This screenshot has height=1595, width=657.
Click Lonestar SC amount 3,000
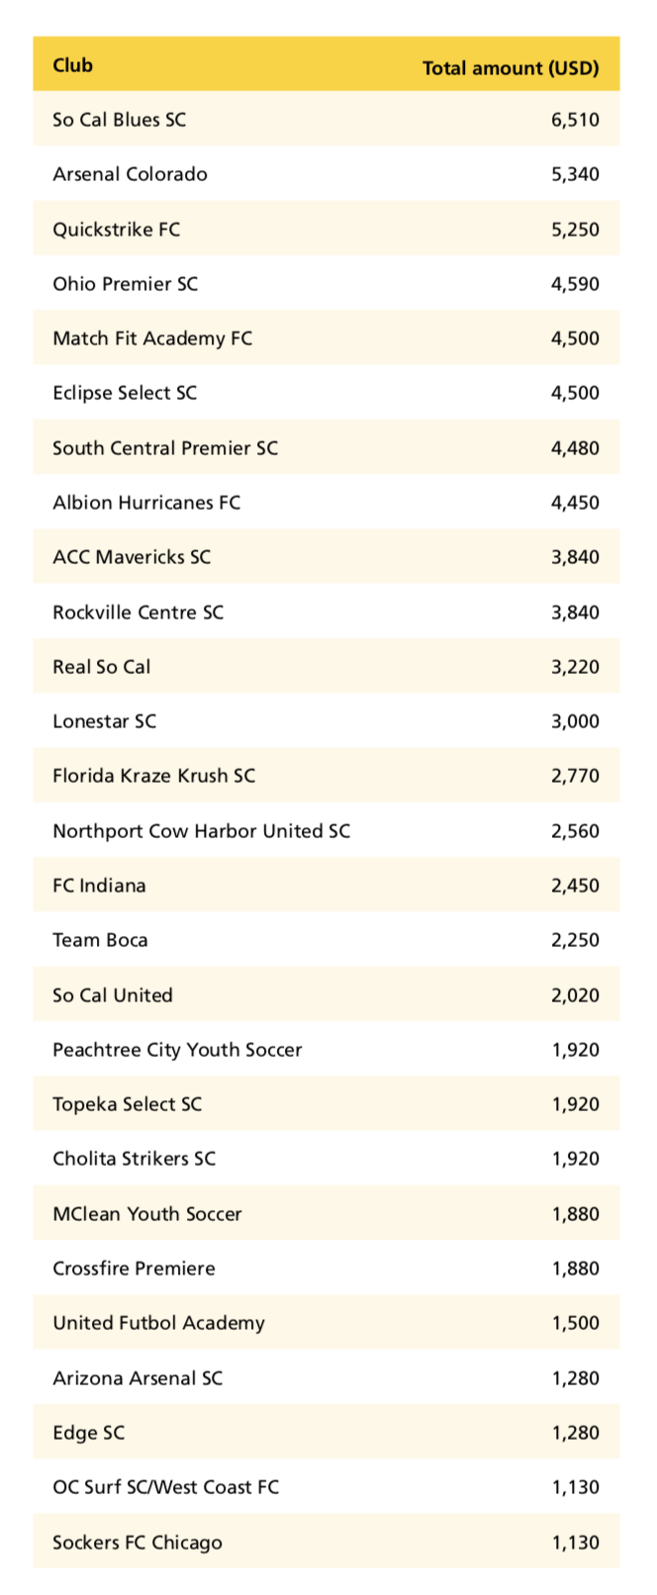(x=575, y=721)
